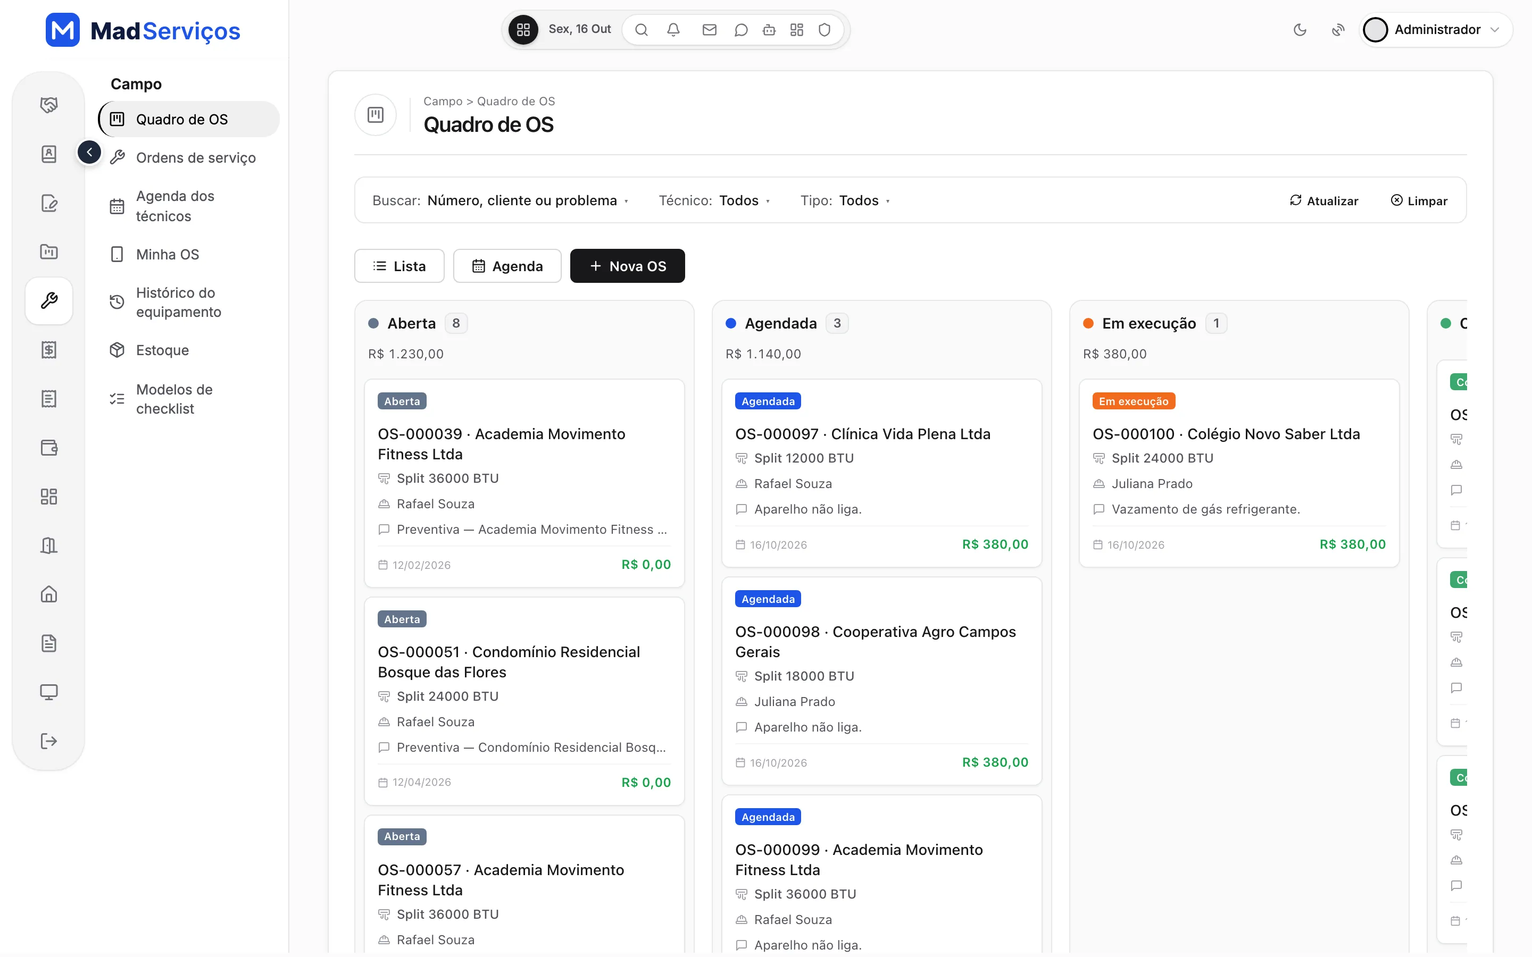Open card OS-000039 Academia Movimento Fitness
Viewport: 1532px width, 957px height.
tap(524, 483)
